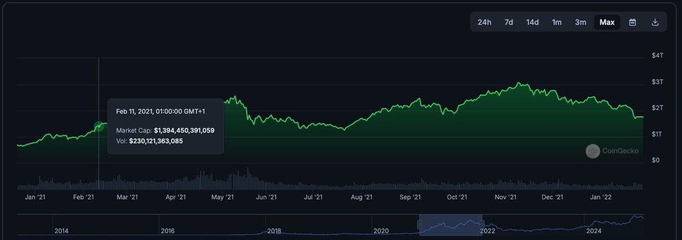Download the chart data
This screenshot has height=240, width=682.
pyautogui.click(x=655, y=22)
